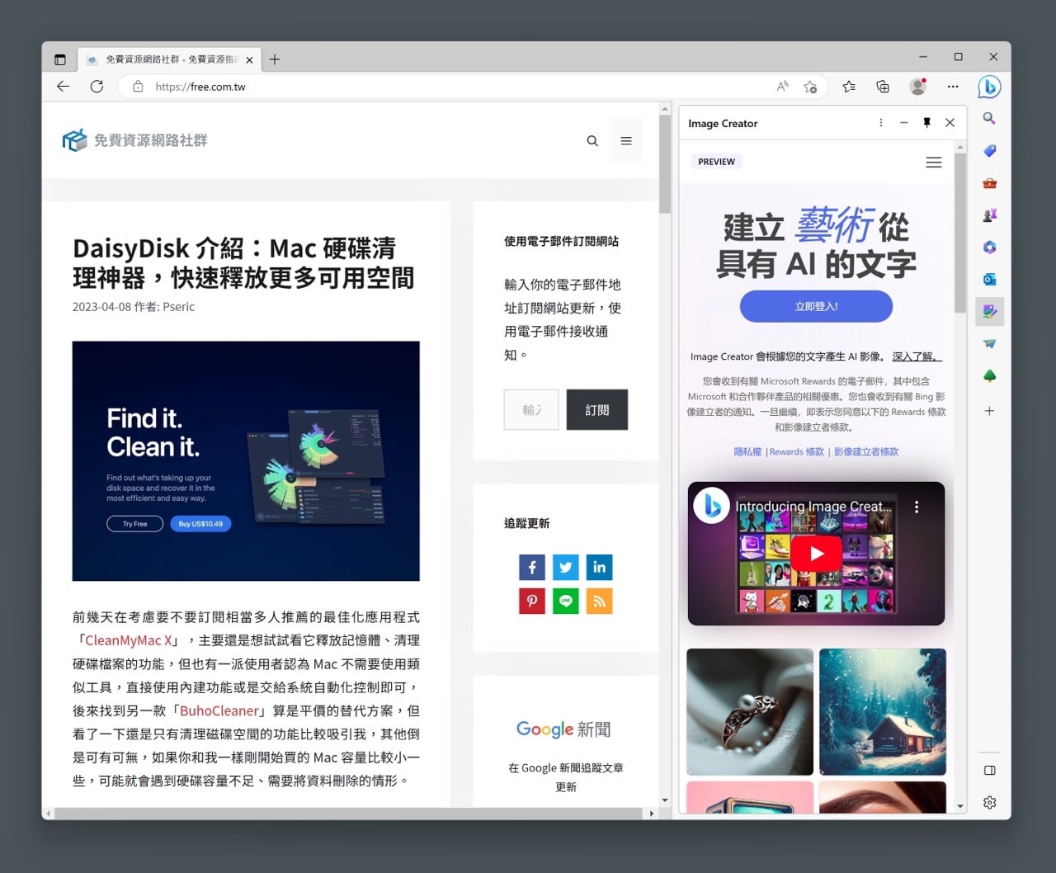Open the tab actions menu icon
Image resolution: width=1056 pixels, height=873 pixels.
[x=59, y=59]
